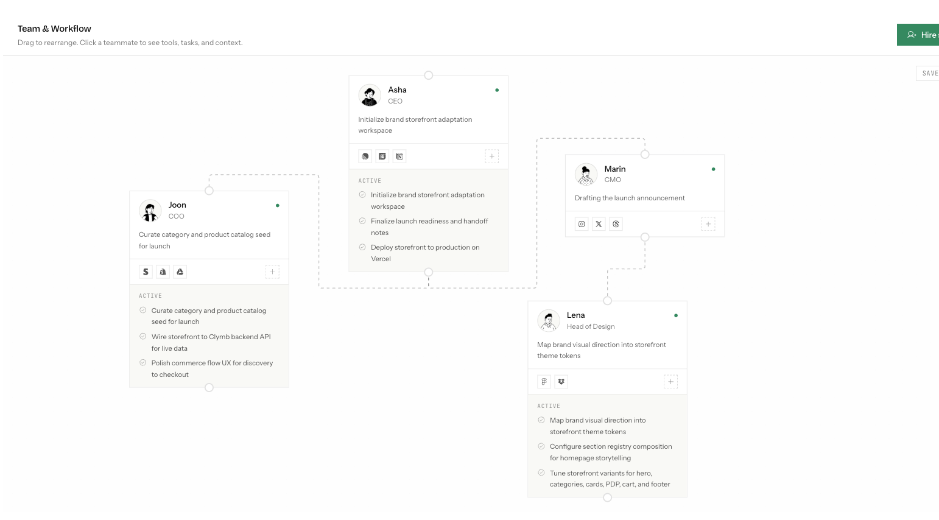Click the SAVE button
The image size is (939, 520).
[927, 73]
